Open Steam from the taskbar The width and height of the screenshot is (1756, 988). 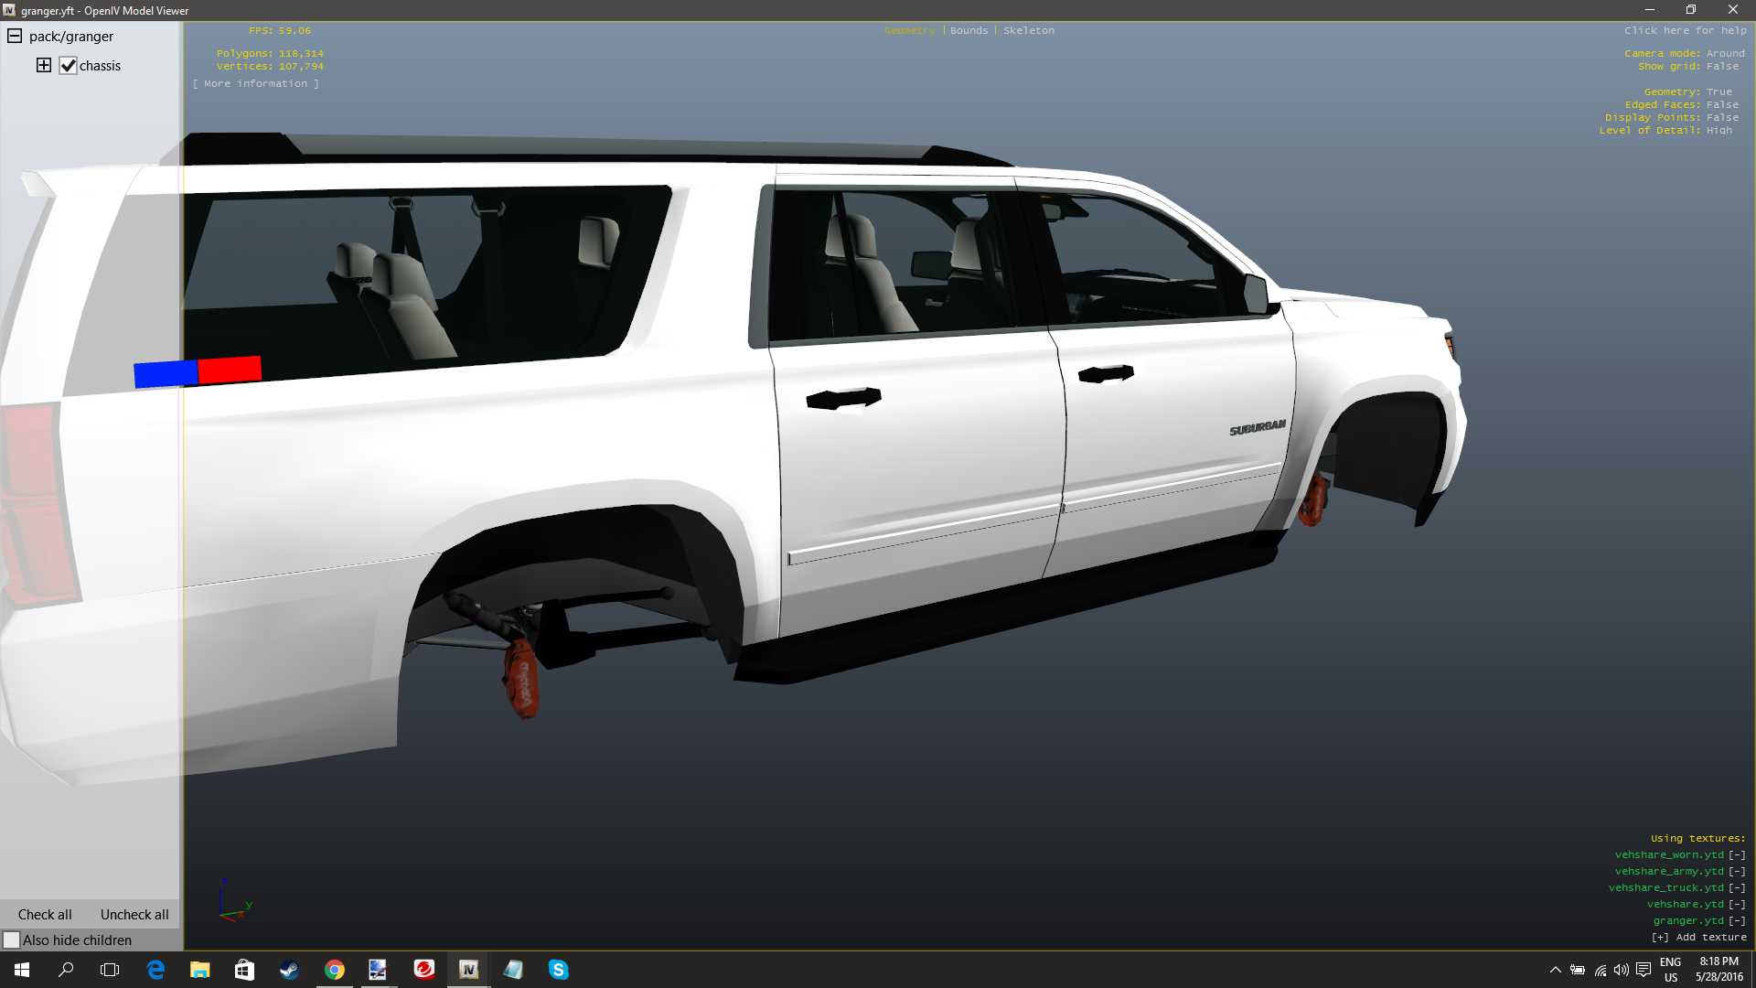(289, 970)
